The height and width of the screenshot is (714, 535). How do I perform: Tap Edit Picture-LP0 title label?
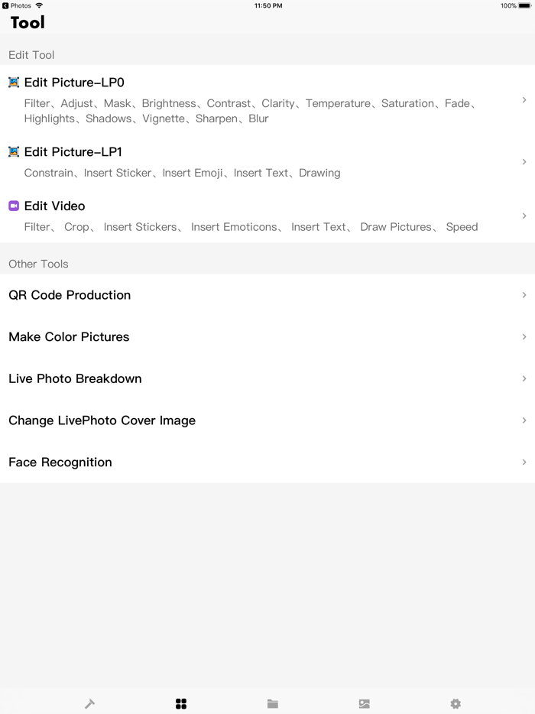click(74, 83)
